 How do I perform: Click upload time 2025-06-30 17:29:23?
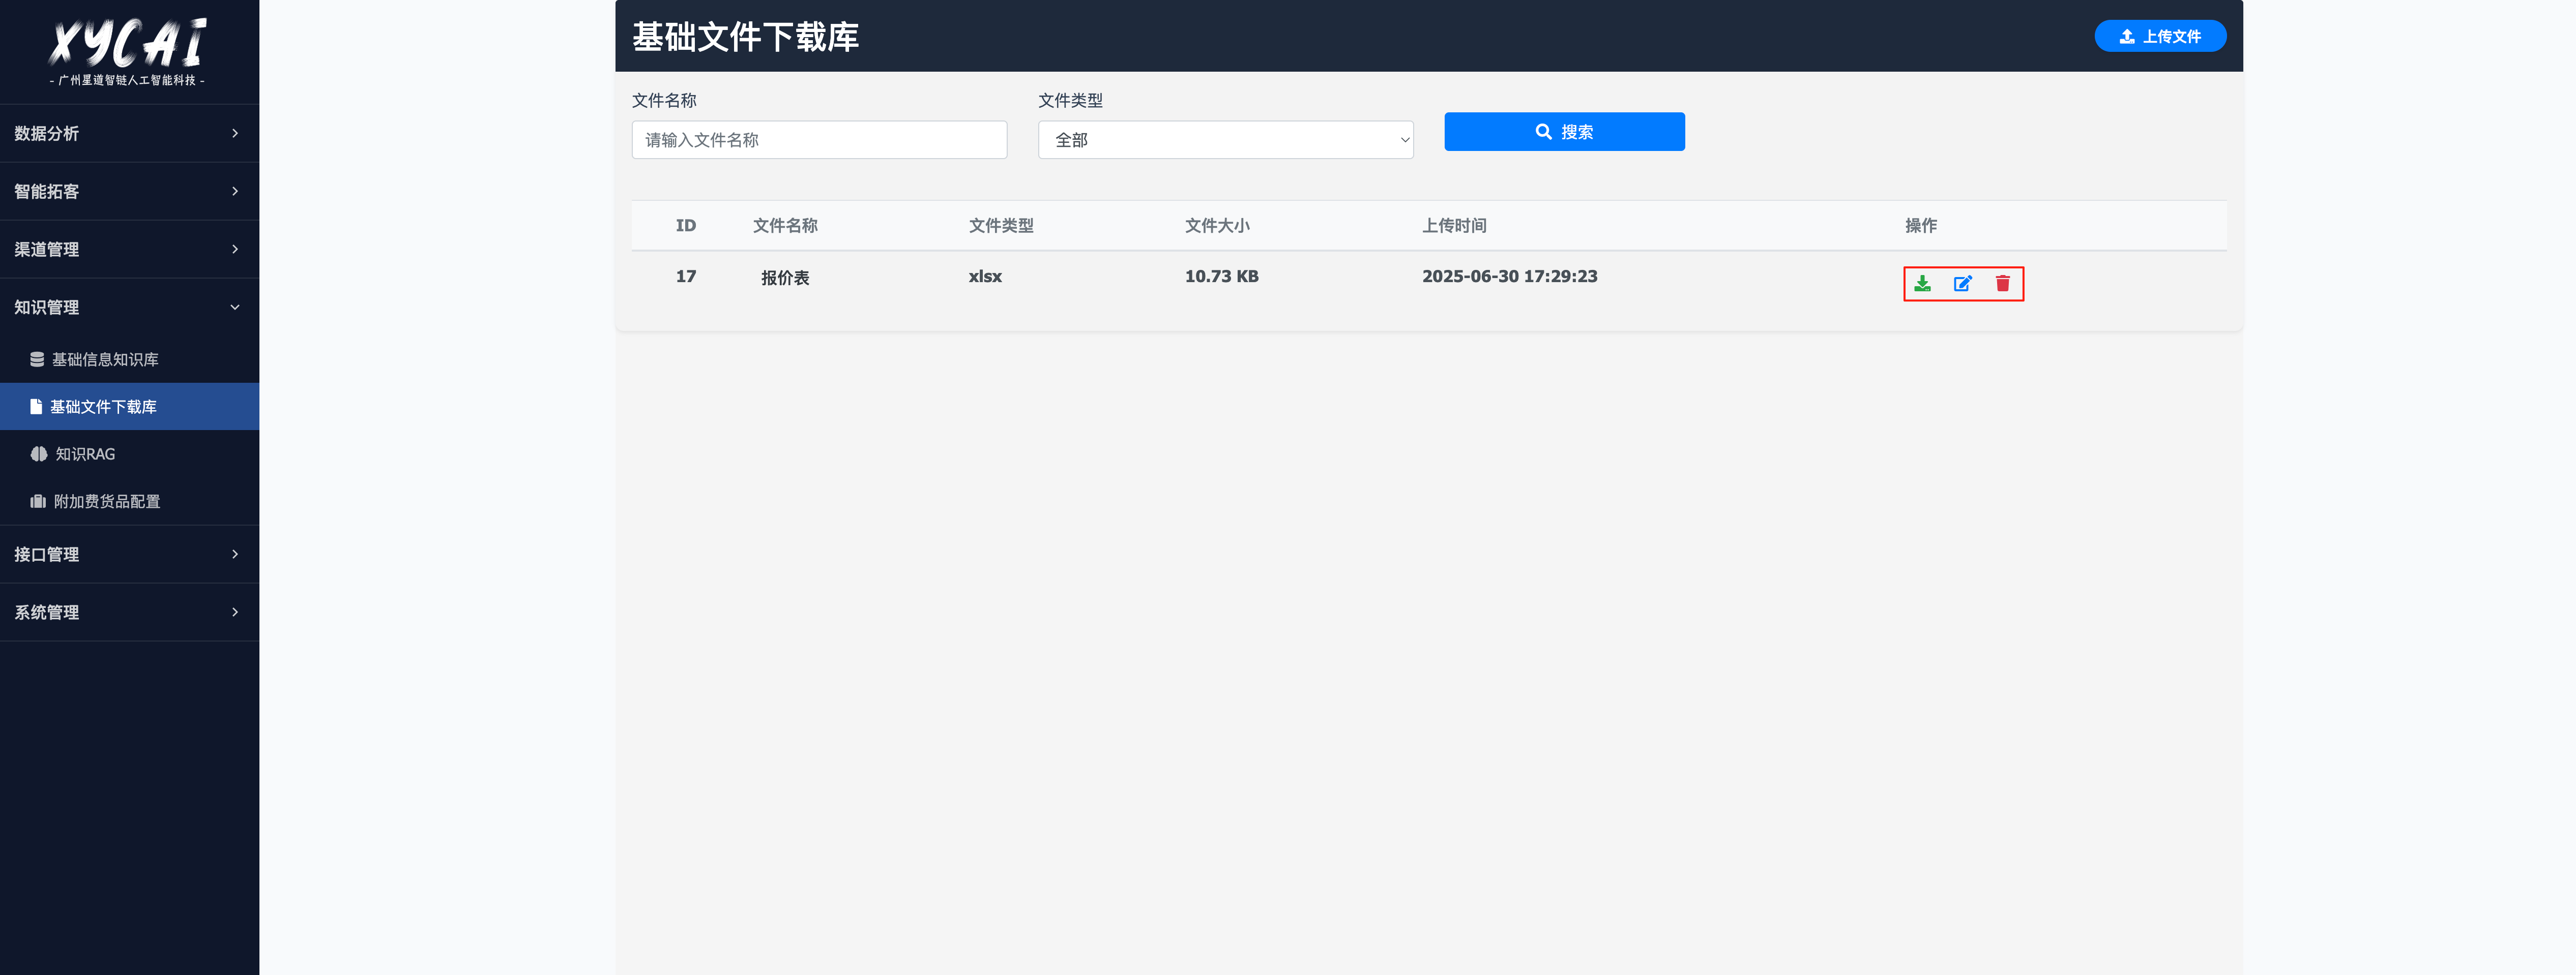point(1510,277)
